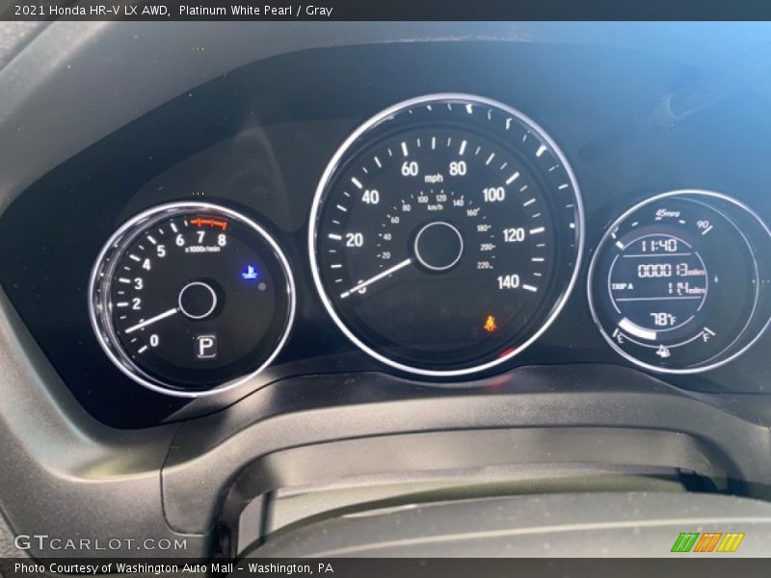771x578 pixels.
Task: Click the Platinum White Pearl / Gray caption
Action: click(x=255, y=10)
